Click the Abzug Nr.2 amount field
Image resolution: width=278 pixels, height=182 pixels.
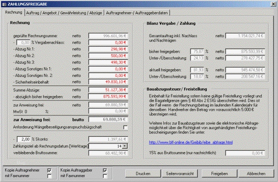coord(108,56)
